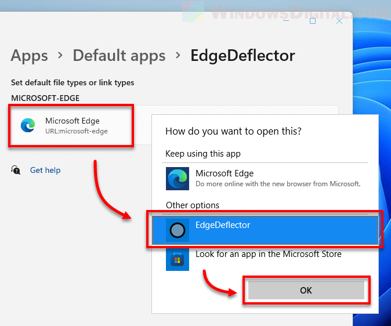Click the EdgeDeflector breadcrumb title
The height and width of the screenshot is (326, 391).
click(242, 55)
